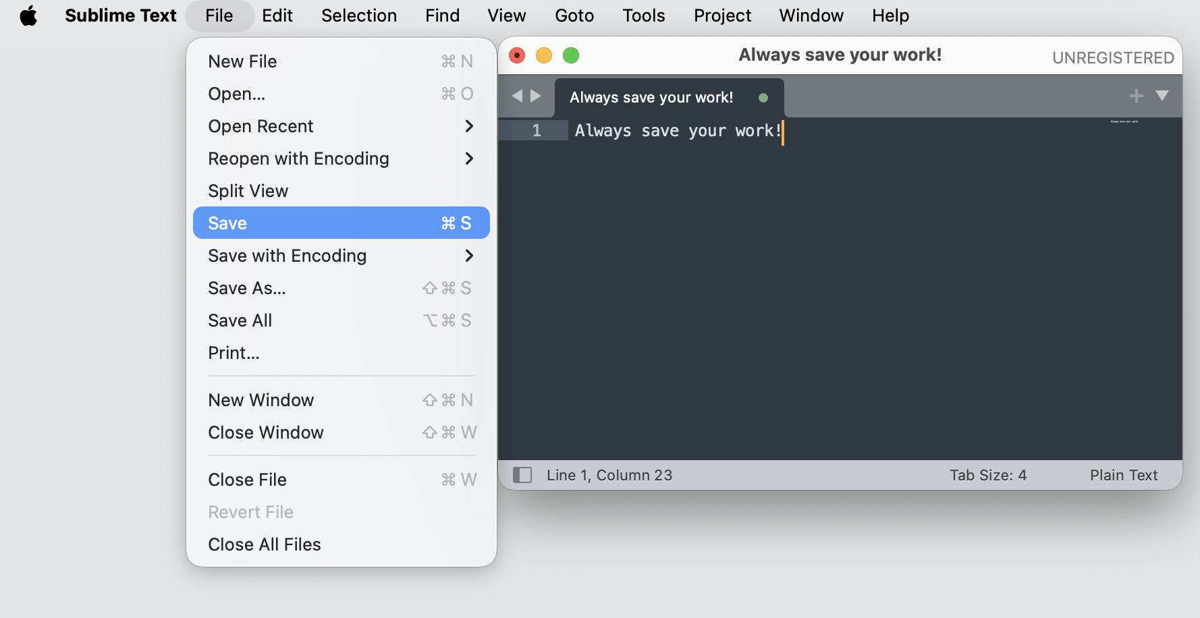Choose Save As... menu item
Image resolution: width=1200 pixels, height=618 pixels.
point(342,288)
